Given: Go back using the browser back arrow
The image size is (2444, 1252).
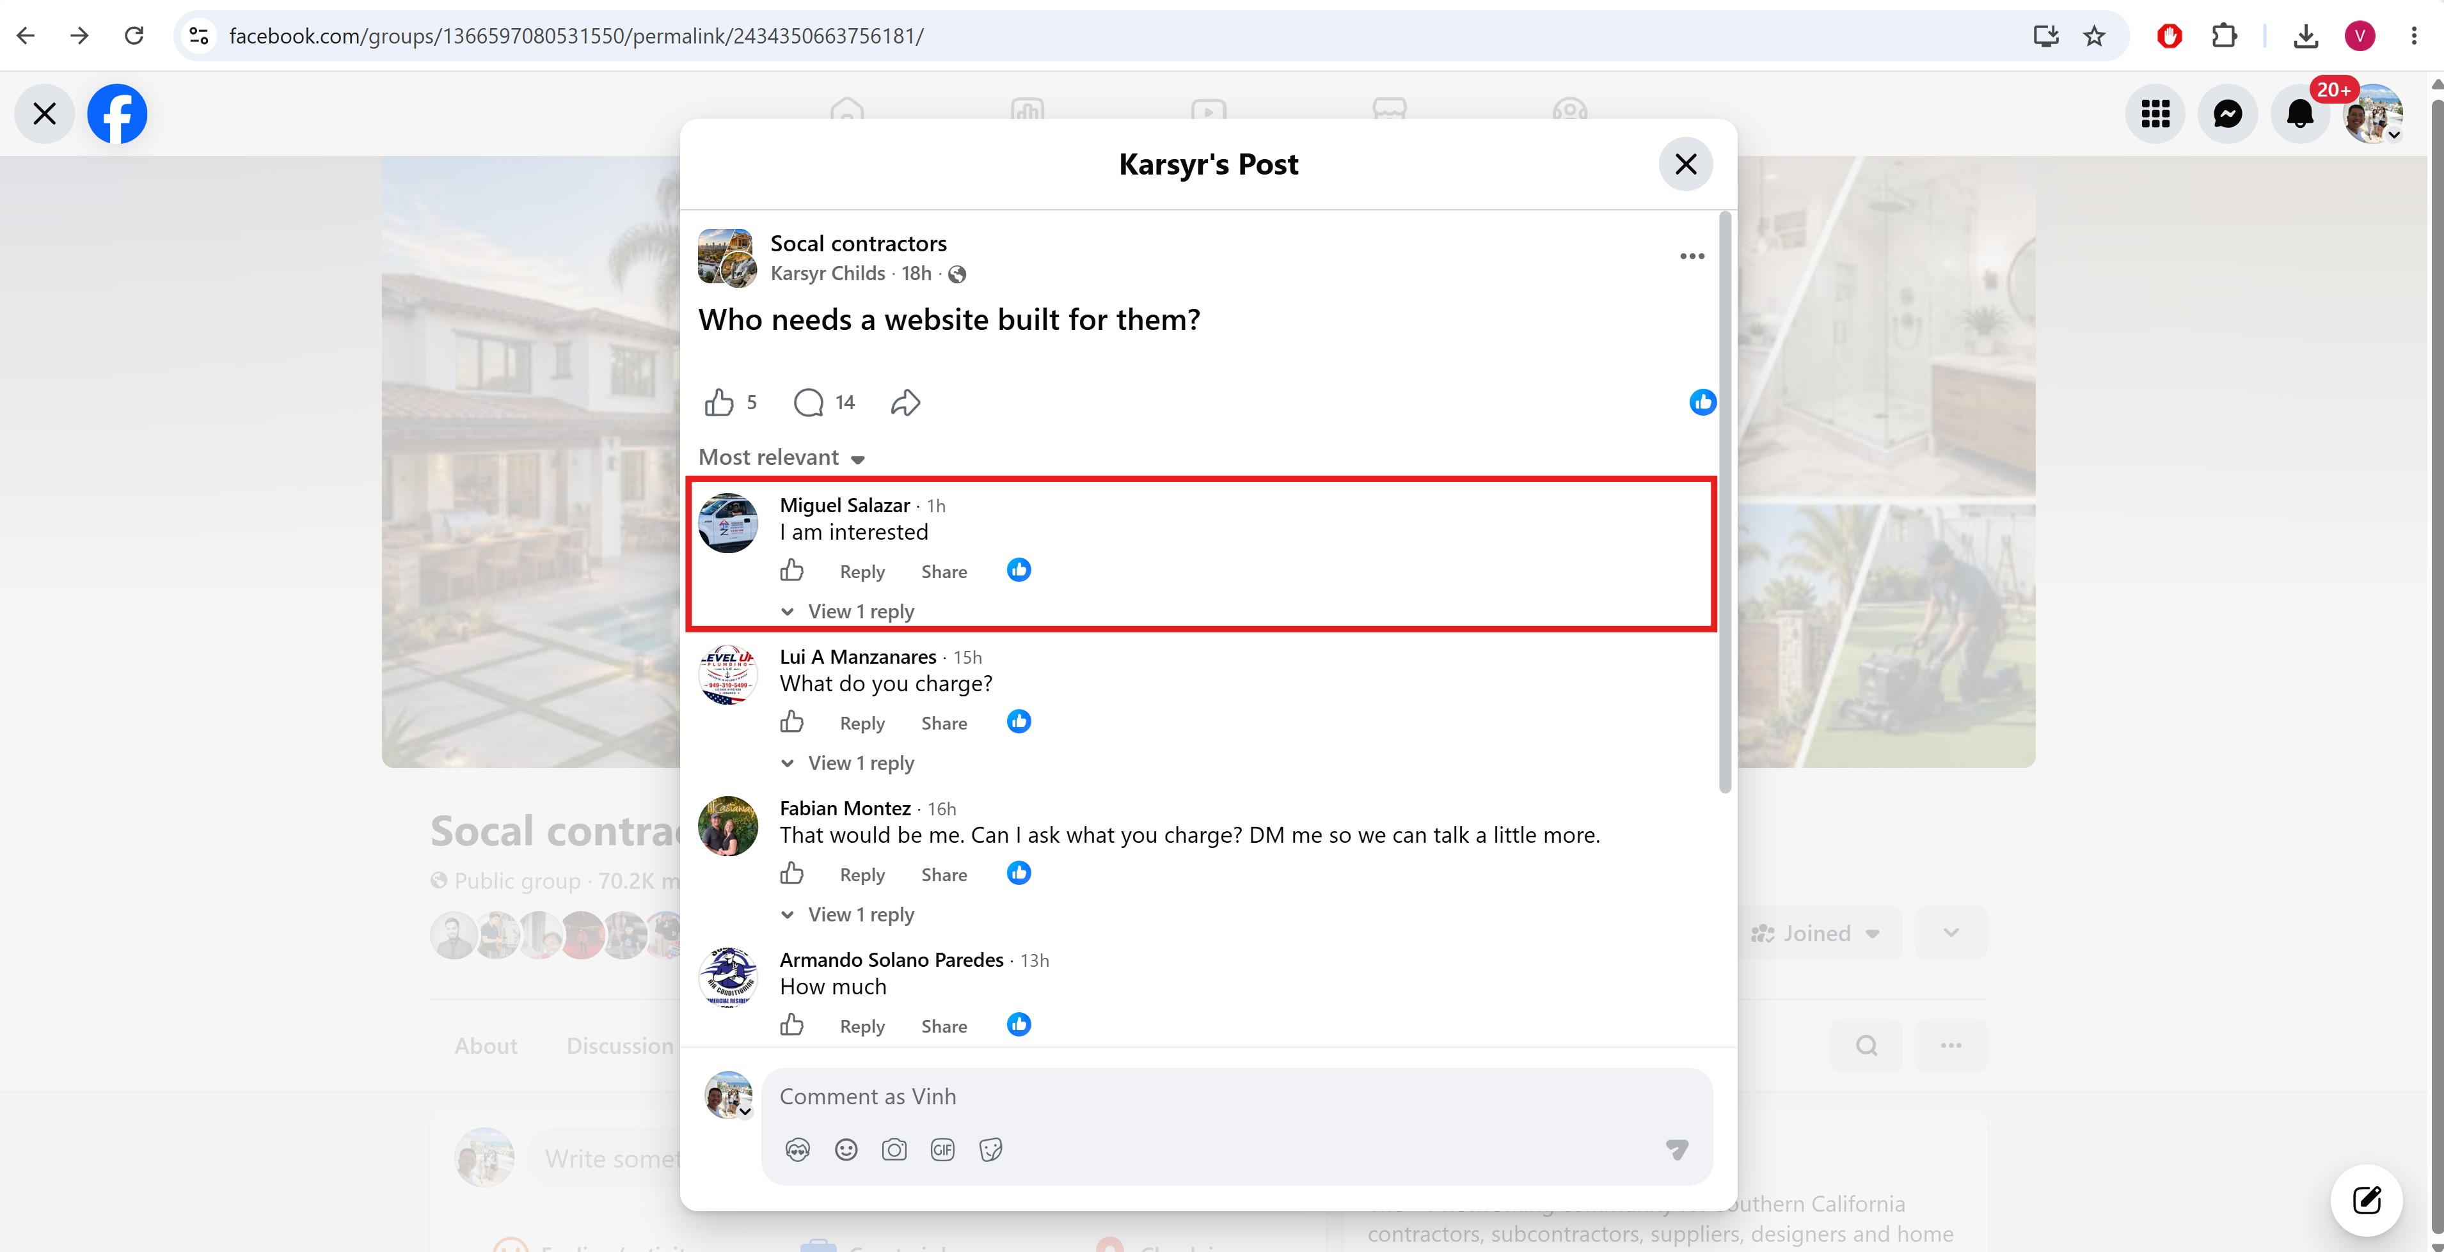Looking at the screenshot, I should [26, 36].
